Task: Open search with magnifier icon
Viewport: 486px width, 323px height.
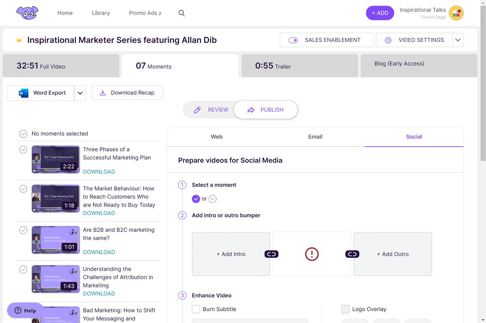Action: click(x=181, y=13)
